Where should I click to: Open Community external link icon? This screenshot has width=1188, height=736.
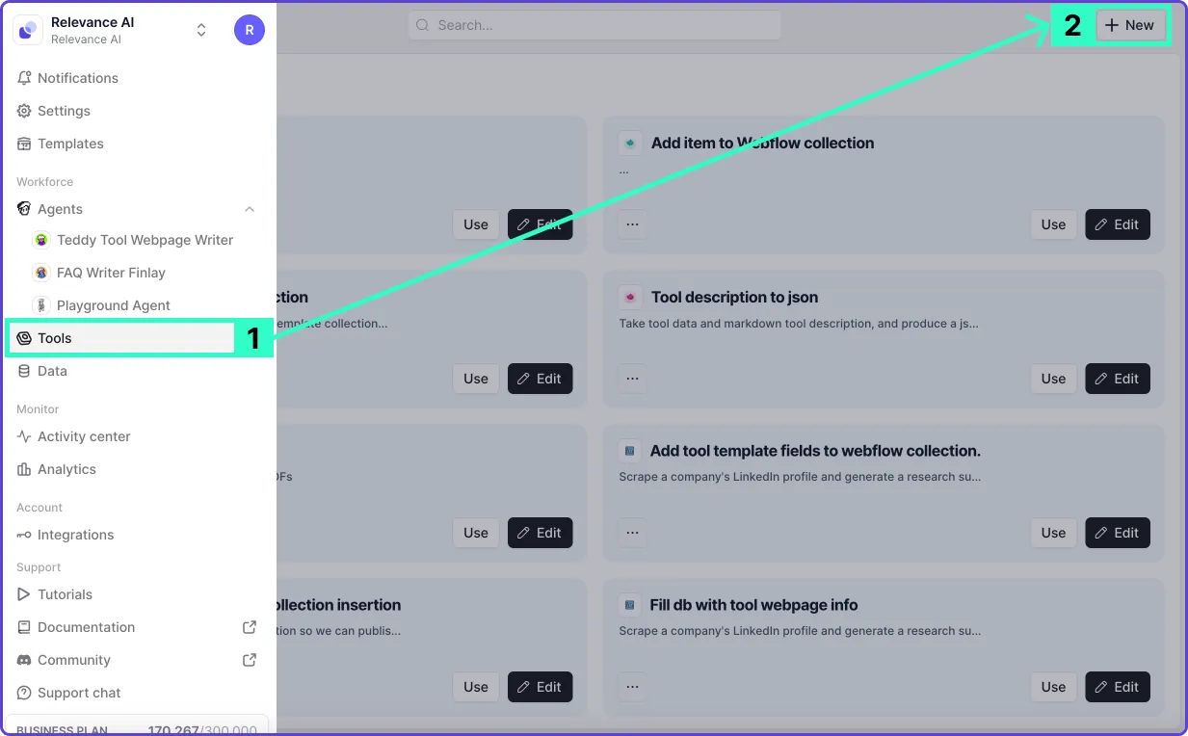(x=250, y=660)
